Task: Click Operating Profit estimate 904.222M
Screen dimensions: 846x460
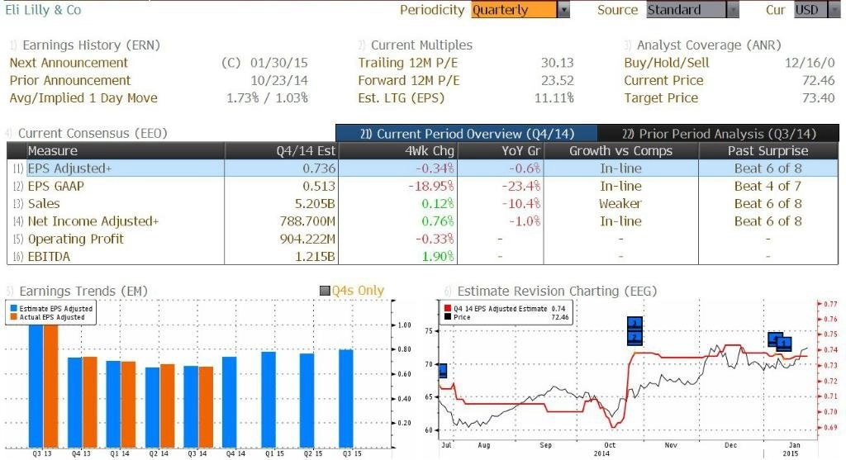Action: coord(307,239)
